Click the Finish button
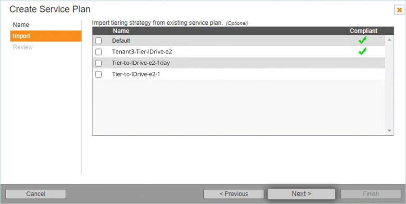Image resolution: width=406 pixels, height=204 pixels. (x=370, y=194)
